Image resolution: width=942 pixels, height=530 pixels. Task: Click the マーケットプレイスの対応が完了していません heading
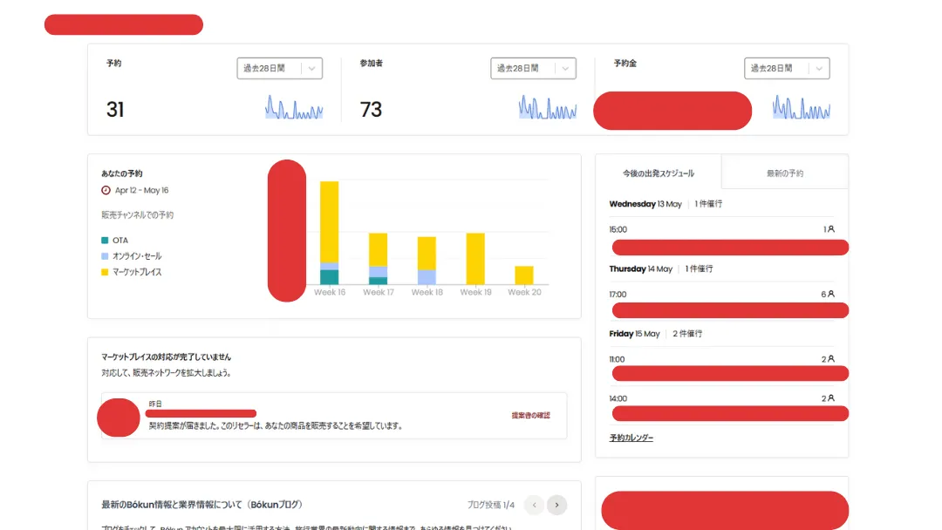(166, 357)
